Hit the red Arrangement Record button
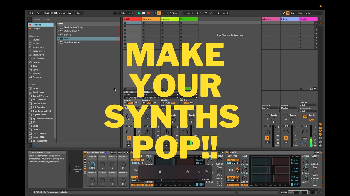This screenshot has height=196, width=350. pyautogui.click(x=148, y=13)
